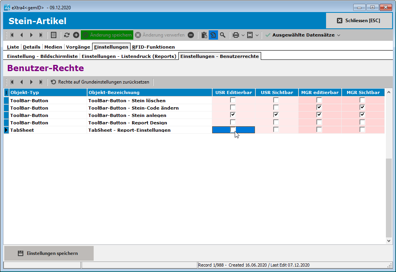Expand the layout icon dropdown arrow
Image resolution: width=396 pixels, height=272 pixels.
coord(257,35)
